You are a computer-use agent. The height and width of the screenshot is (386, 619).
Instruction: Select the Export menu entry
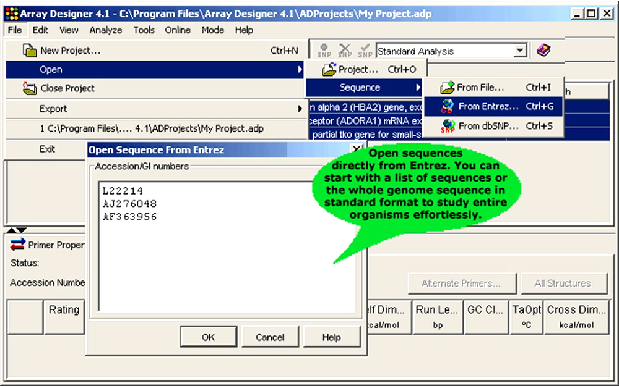156,109
